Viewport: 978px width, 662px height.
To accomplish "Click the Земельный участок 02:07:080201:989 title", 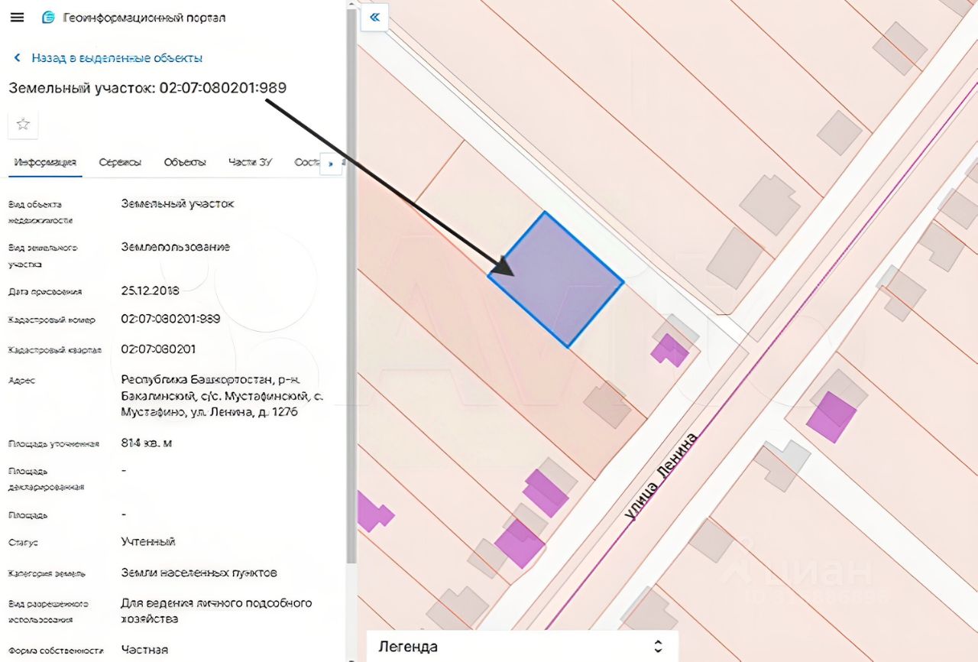I will (147, 88).
